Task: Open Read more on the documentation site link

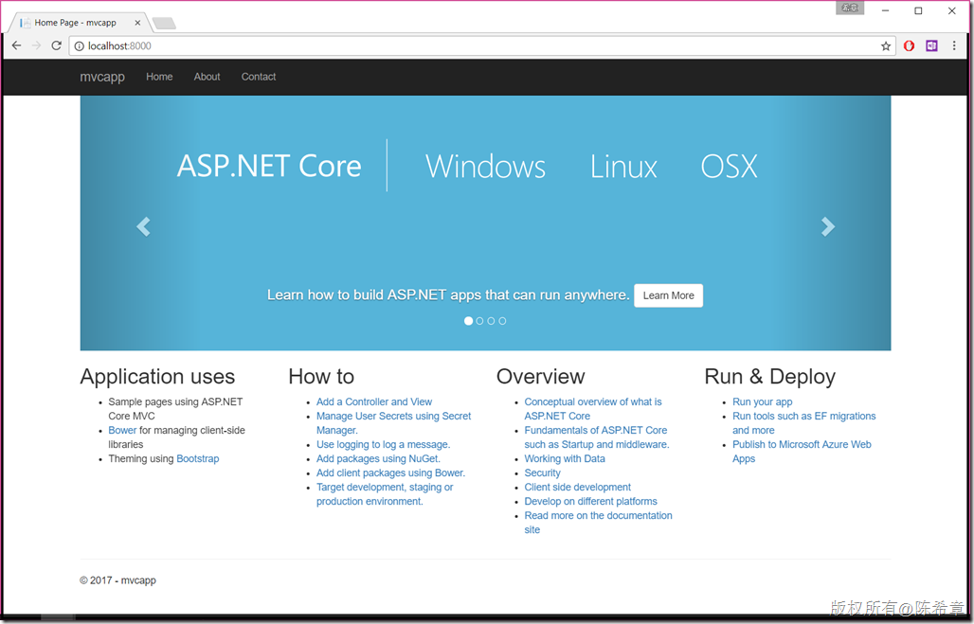Action: coord(598,523)
